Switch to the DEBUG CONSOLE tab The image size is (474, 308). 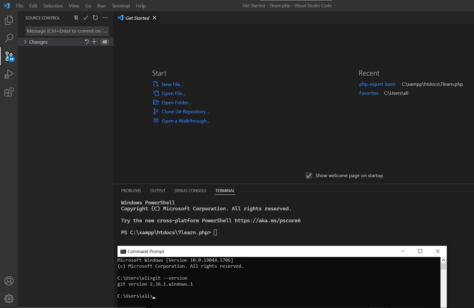[x=190, y=191]
